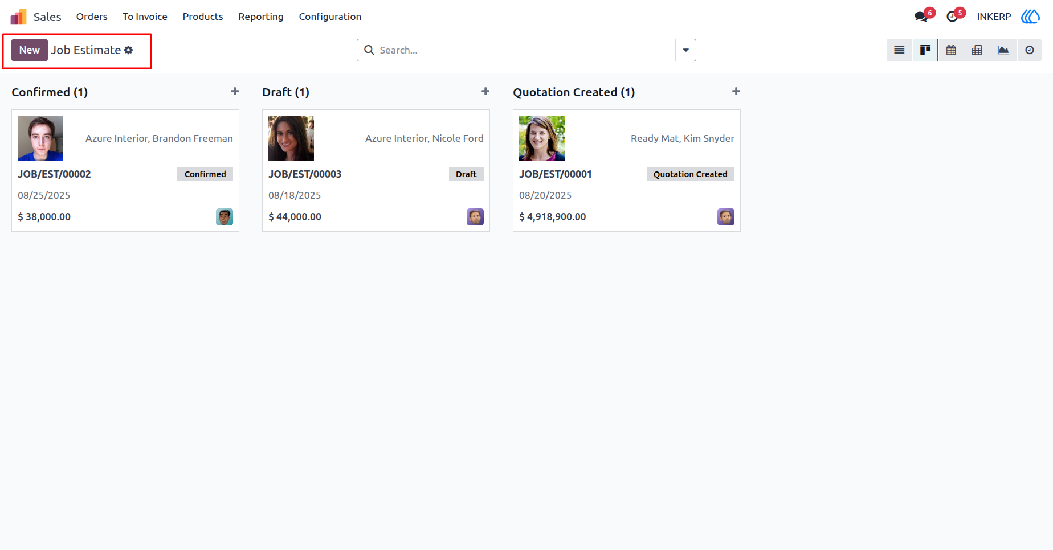Open Nicole Ford's photo thumbnail

coord(291,138)
